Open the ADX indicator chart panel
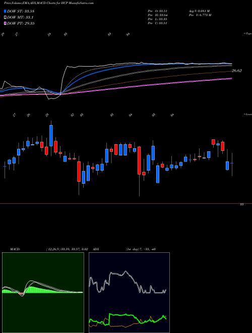 coord(129,293)
